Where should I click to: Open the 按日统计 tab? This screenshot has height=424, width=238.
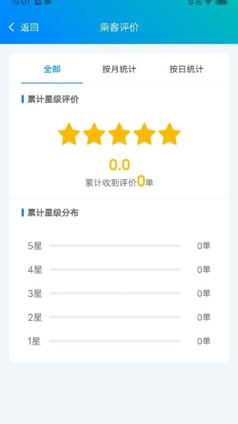click(x=186, y=69)
